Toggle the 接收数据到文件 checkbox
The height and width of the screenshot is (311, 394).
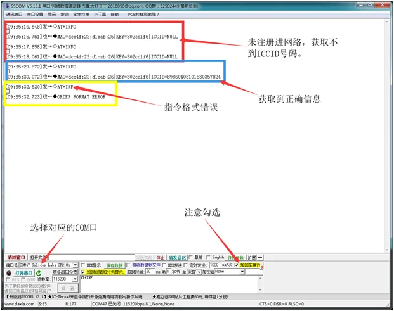tap(128, 265)
